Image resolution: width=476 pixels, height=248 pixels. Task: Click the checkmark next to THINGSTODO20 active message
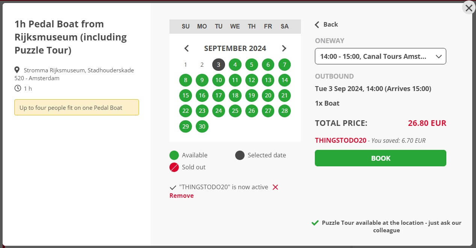tap(172, 187)
